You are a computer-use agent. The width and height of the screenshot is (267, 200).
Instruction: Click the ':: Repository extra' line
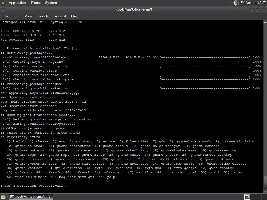pos(20,137)
